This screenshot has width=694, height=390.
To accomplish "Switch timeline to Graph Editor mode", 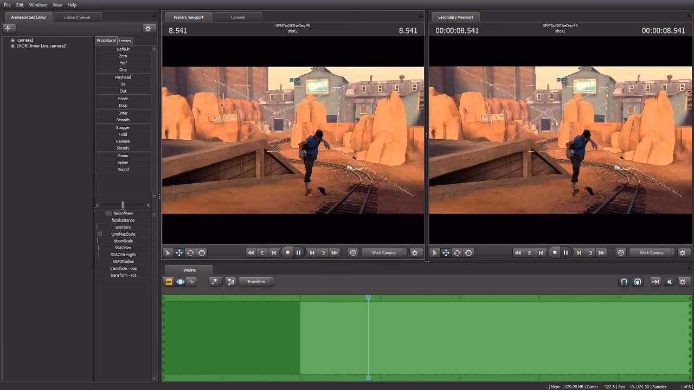I will pyautogui.click(x=191, y=282).
